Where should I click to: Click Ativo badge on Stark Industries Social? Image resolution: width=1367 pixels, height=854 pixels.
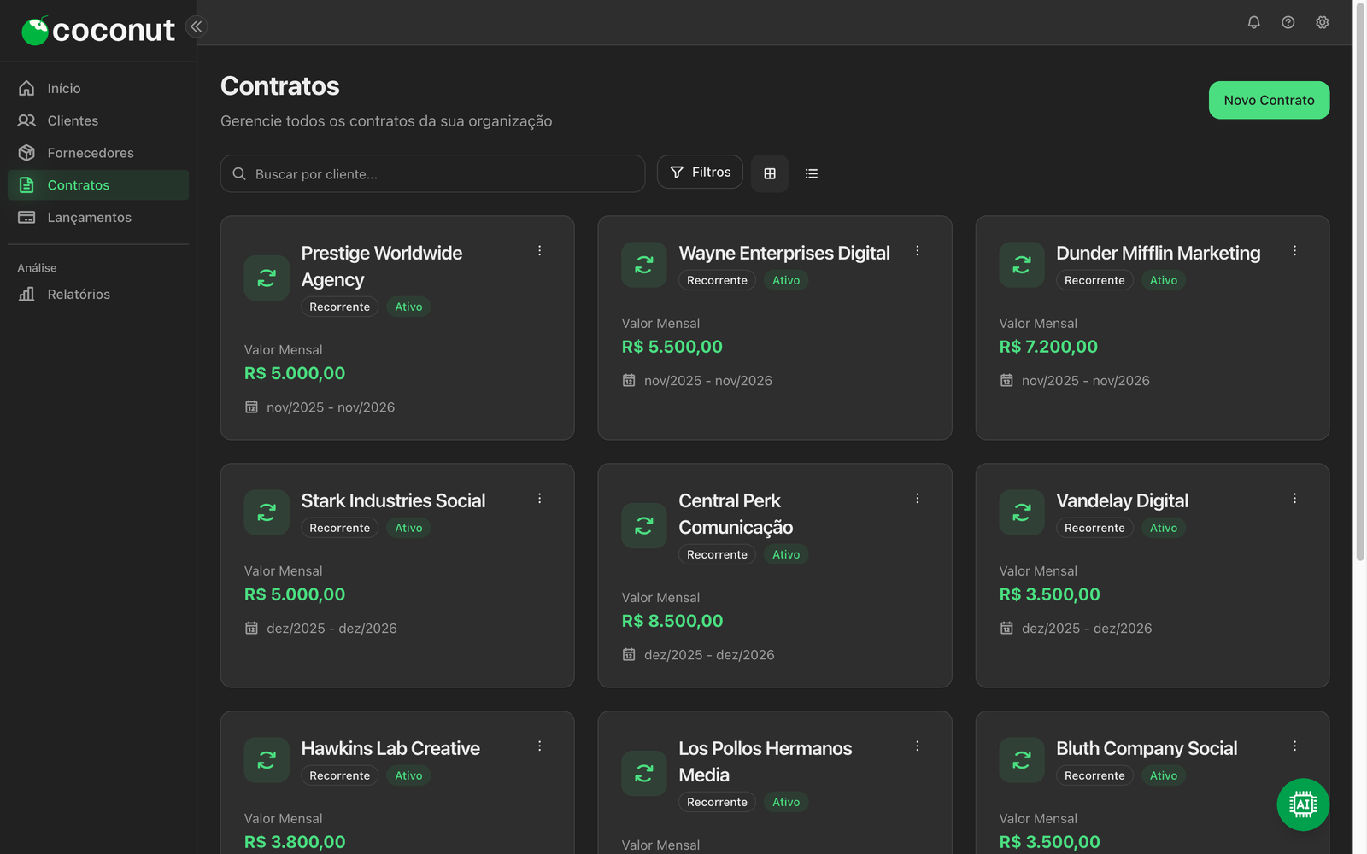(408, 528)
